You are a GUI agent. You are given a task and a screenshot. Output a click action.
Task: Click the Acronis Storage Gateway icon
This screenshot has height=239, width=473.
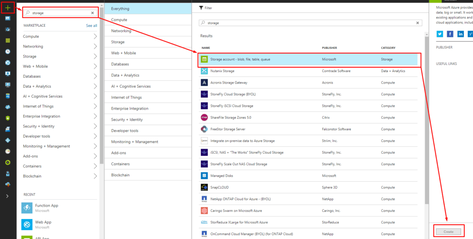click(x=204, y=83)
